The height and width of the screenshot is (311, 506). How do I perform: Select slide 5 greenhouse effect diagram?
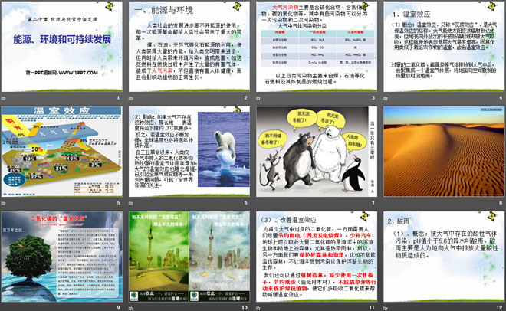[x=61, y=152]
